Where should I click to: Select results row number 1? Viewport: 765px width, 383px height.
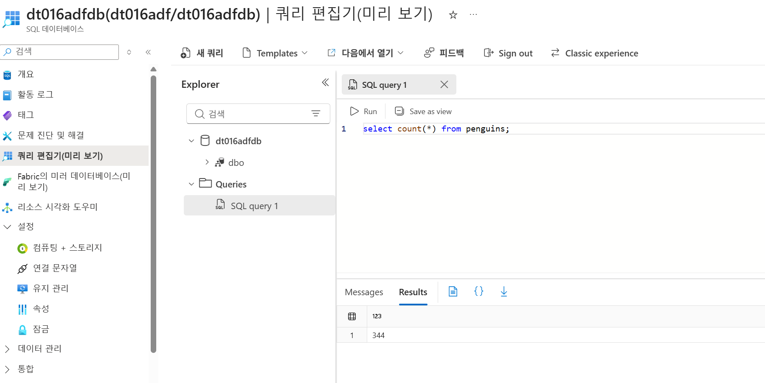coord(352,335)
